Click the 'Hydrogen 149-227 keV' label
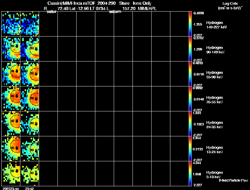Screen dimensions: 250x190 coord(217,25)
